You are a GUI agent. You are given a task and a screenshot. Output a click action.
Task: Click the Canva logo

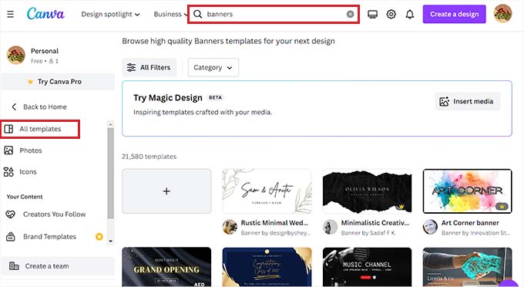pos(45,14)
